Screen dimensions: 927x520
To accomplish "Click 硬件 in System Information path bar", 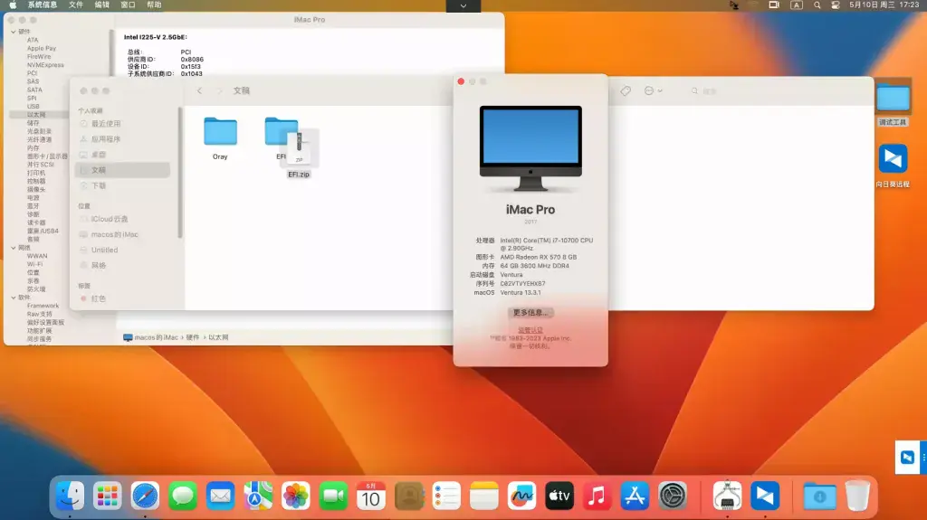I will [x=193, y=337].
